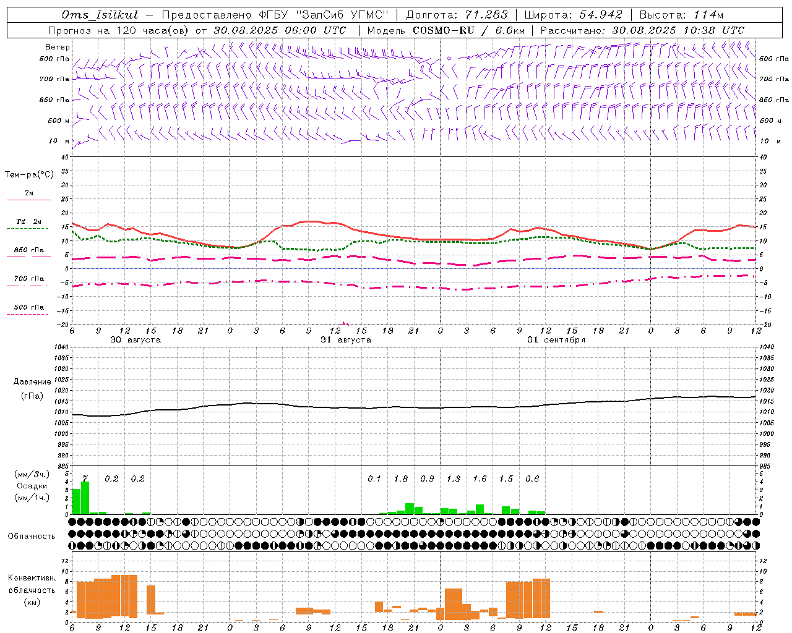
Task: Click the 'Td 2м' dew point legend entry
Action: (29, 221)
